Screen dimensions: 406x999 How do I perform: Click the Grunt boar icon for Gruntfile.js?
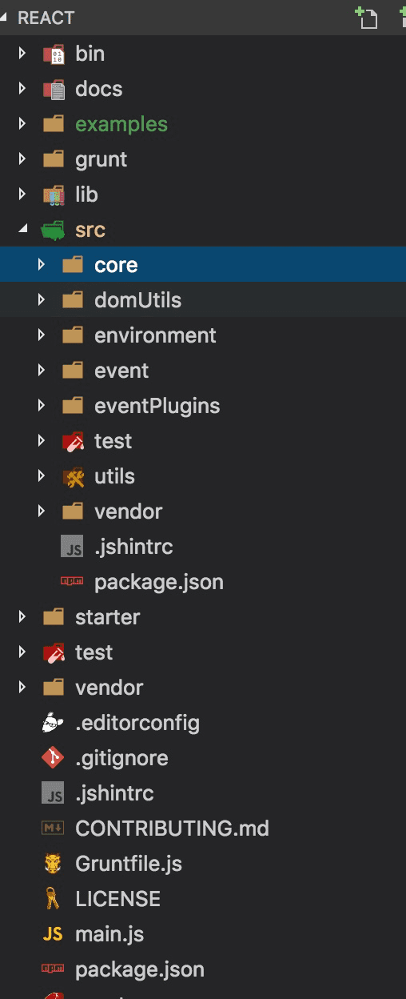(54, 864)
